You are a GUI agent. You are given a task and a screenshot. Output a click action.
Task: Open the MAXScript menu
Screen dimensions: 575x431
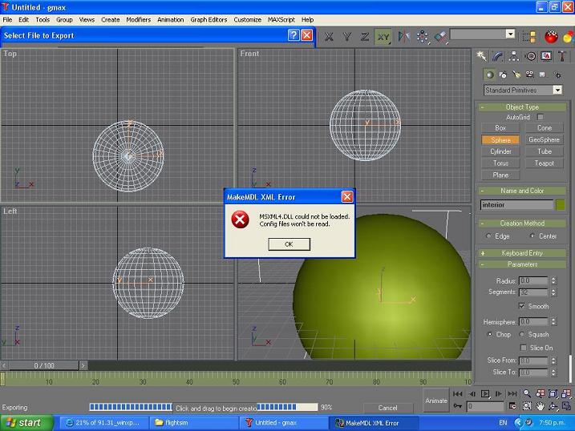[281, 19]
